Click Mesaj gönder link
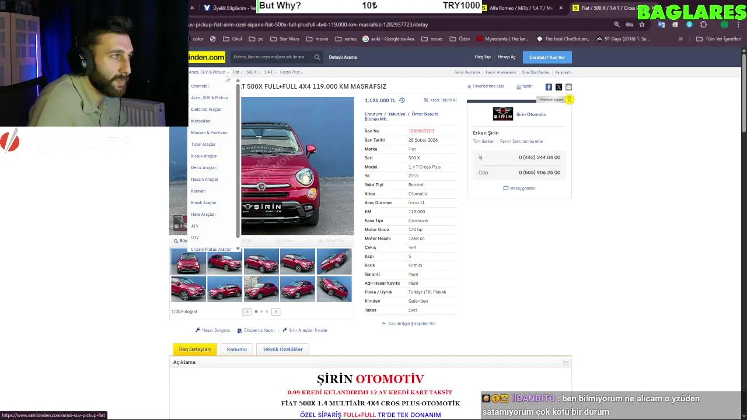 coord(519,188)
